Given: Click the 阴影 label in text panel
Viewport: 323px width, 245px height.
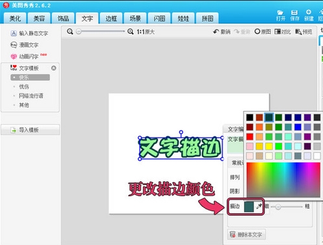Looking at the screenshot, I should [x=235, y=191].
